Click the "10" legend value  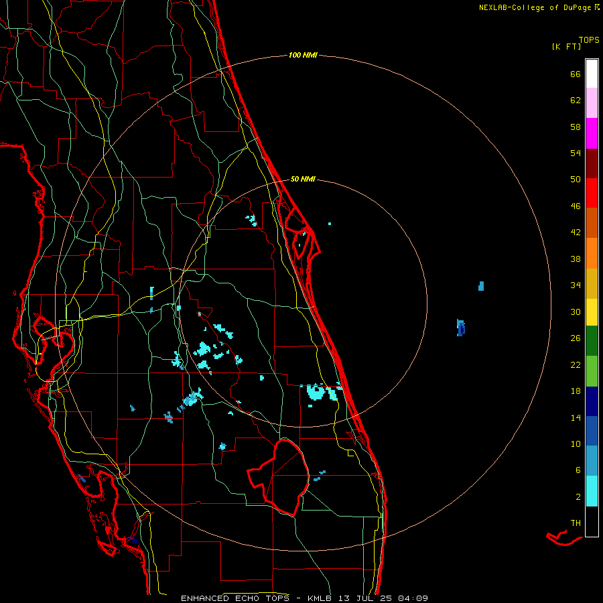[576, 444]
